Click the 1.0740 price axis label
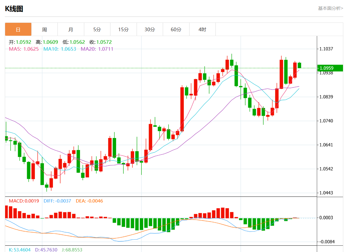346x252 pixels. 326,121
